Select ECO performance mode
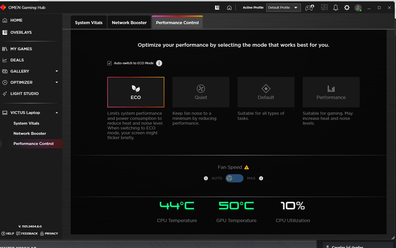This screenshot has width=396, height=248. click(136, 92)
